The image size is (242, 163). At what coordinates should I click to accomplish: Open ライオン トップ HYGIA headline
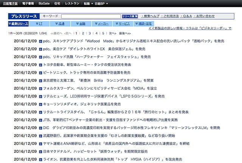pyautogui.click(x=113, y=160)
